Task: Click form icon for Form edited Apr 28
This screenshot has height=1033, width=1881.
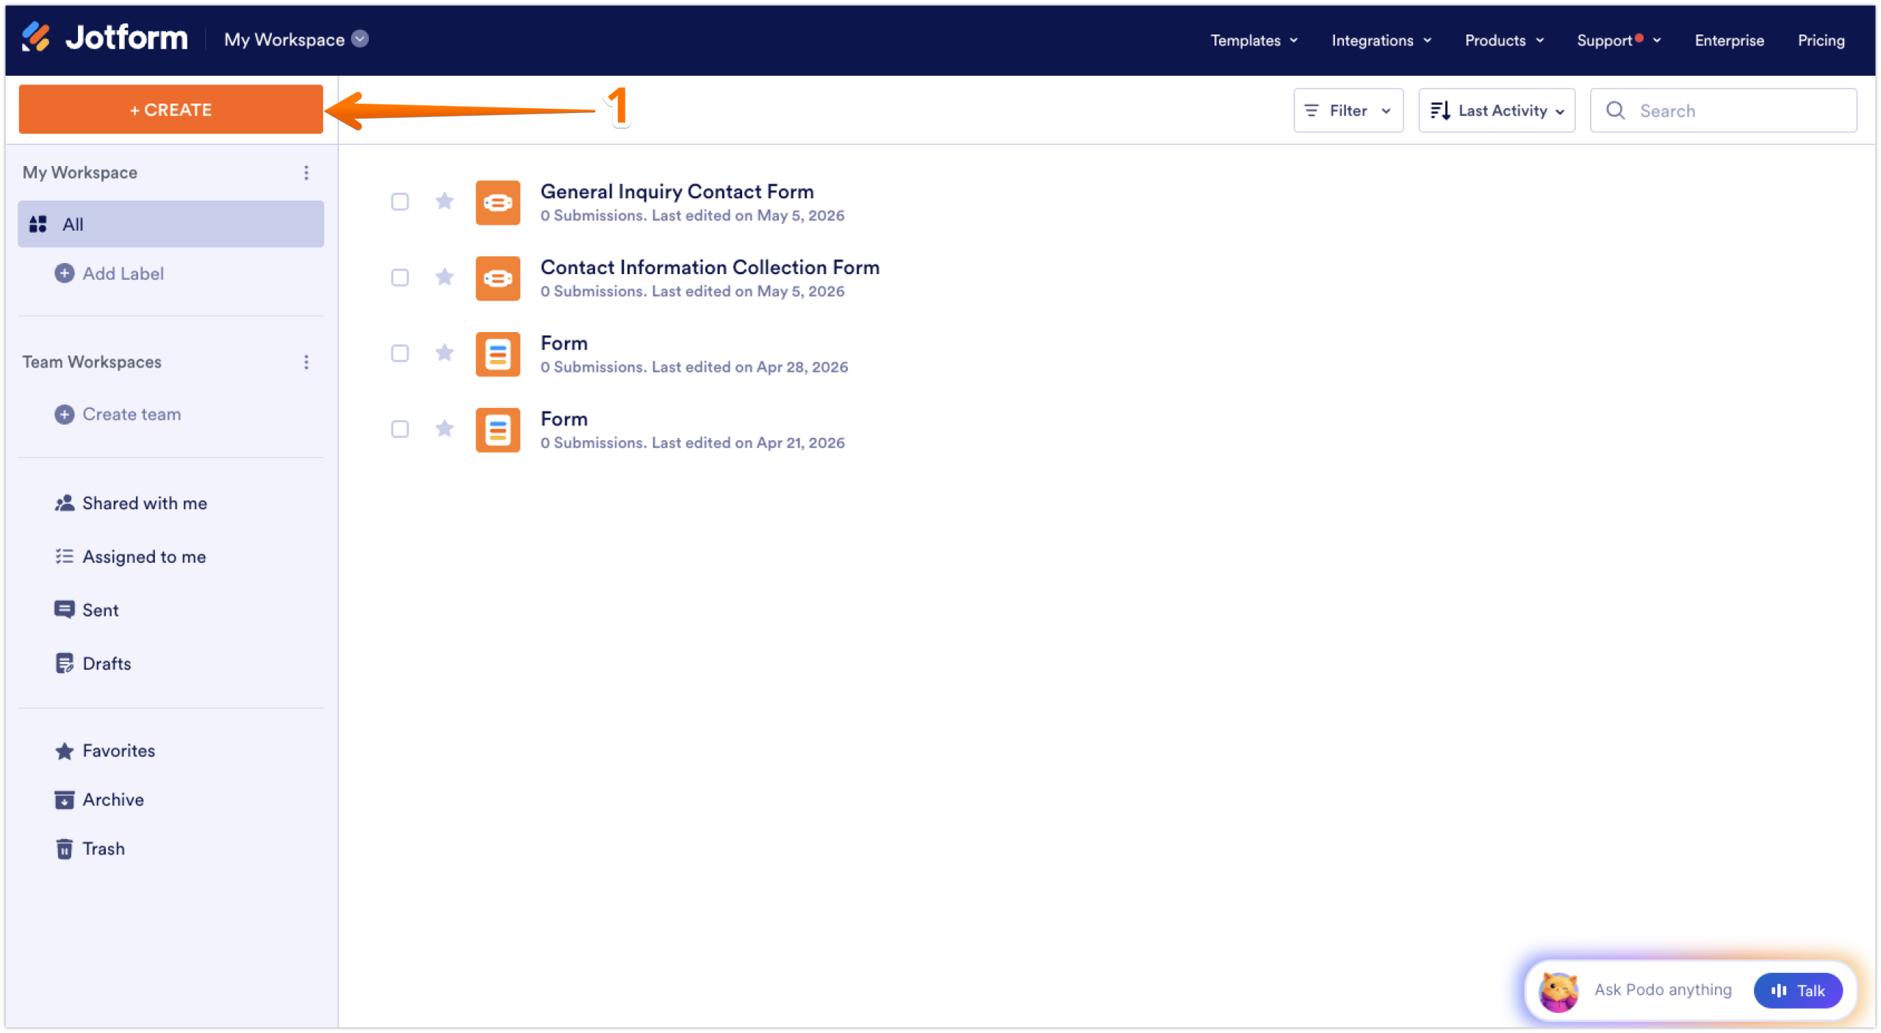Action: point(498,354)
